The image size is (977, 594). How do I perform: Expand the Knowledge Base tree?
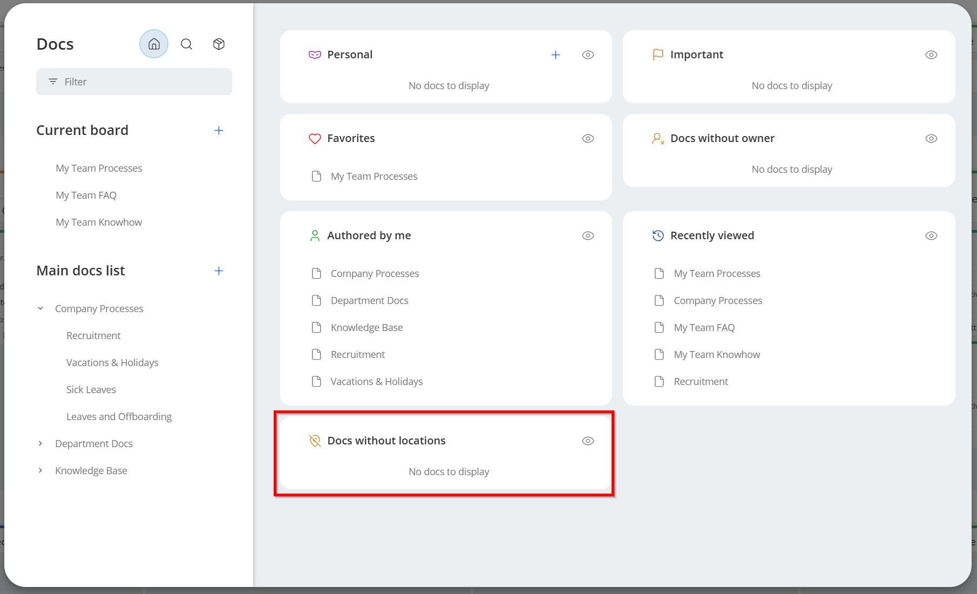40,470
